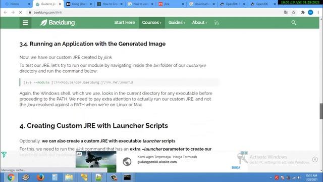This screenshot has height=182, width=323.
Task: Open the book-stack taskbar application
Action: click(x=26, y=177)
